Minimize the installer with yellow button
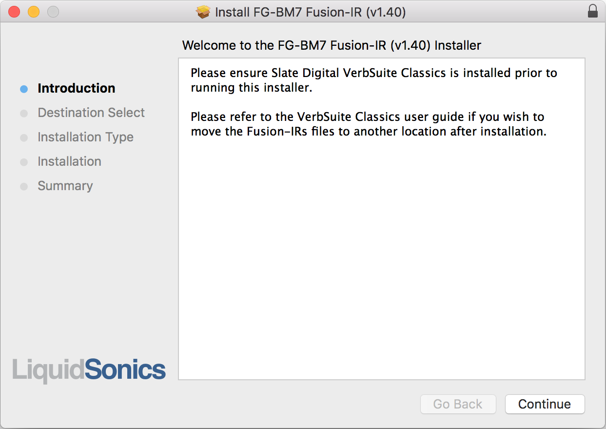Screen dimensions: 606x429 [34, 12]
